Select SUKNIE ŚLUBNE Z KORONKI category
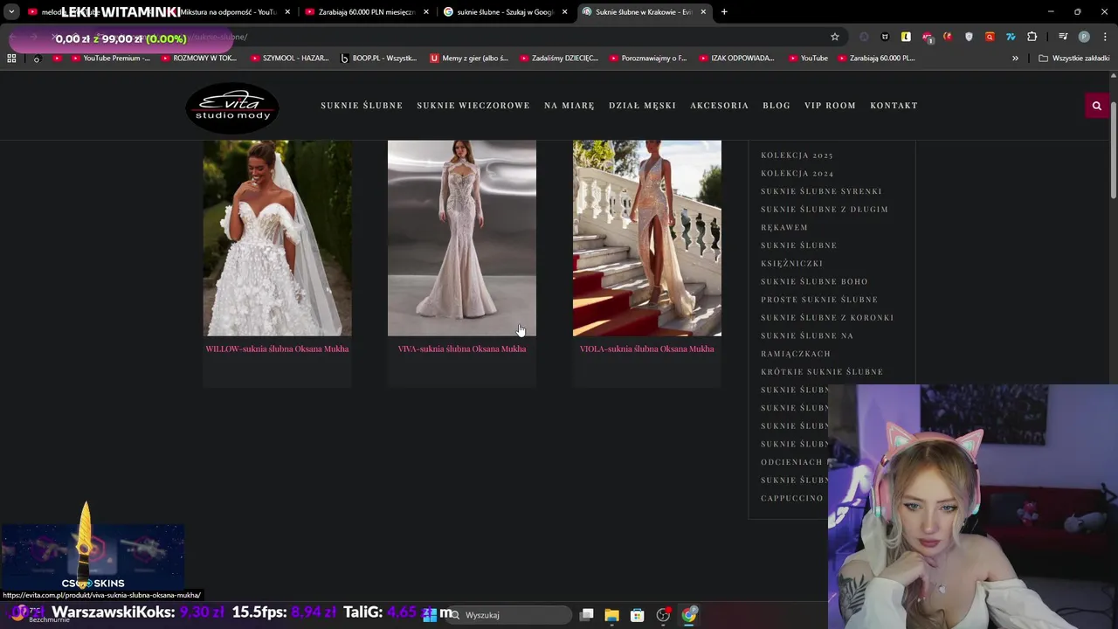1118x629 pixels. tap(827, 318)
